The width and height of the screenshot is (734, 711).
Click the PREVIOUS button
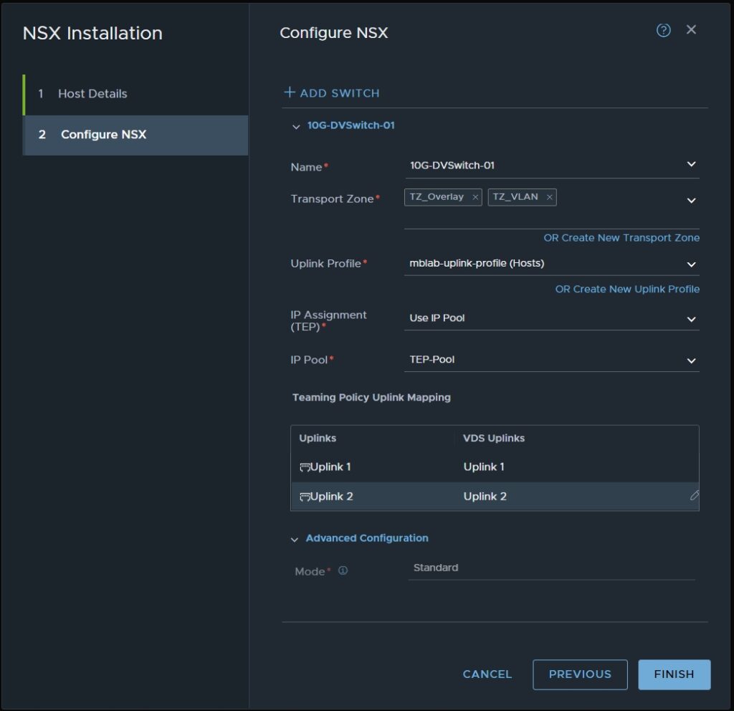[x=580, y=674]
